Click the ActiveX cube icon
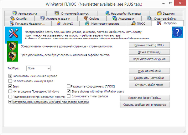The image size is (188, 135). (x=59, y=23)
